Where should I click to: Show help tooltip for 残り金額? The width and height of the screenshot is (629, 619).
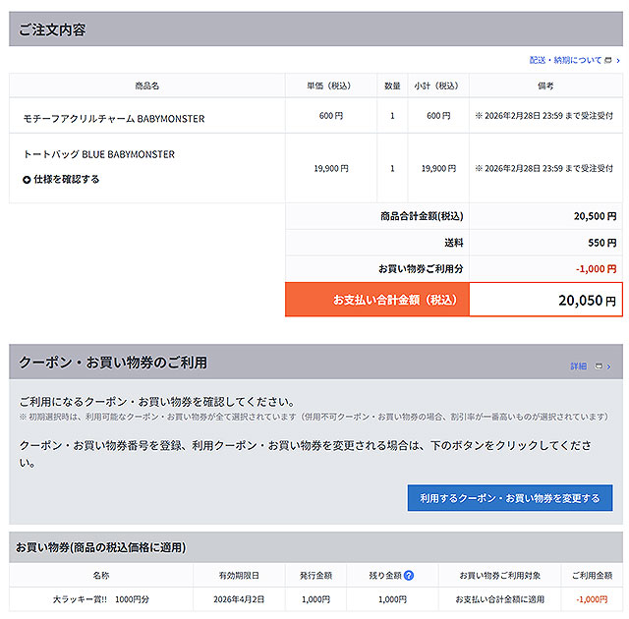point(409,575)
